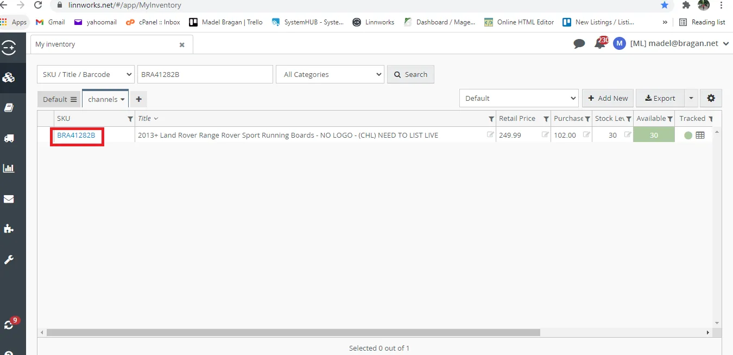Open the batch table icon in Tracked column
The height and width of the screenshot is (355, 733).
point(700,135)
